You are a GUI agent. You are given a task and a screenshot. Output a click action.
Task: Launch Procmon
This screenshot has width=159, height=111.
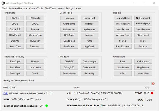point(69,18)
